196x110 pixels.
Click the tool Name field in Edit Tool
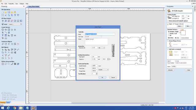[100, 34]
